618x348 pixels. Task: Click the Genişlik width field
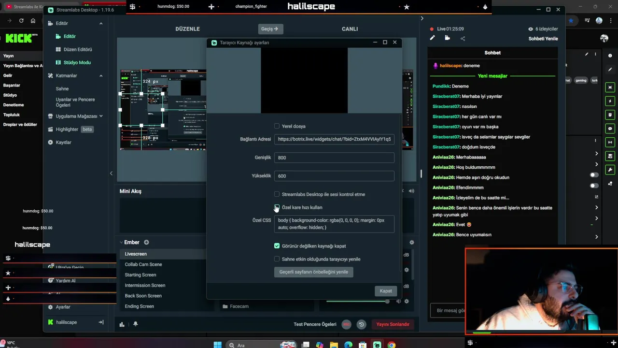(x=334, y=158)
